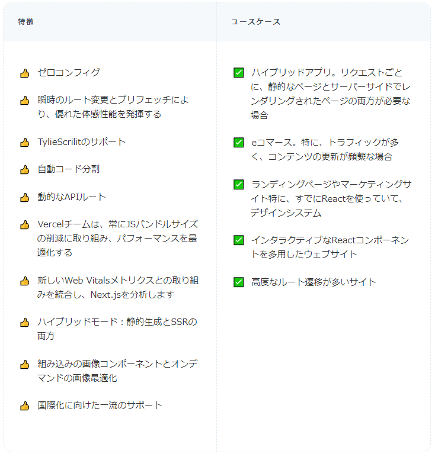This screenshot has width=435, height=457.
Task: Click green checkmark next to インタラクティブなReactコンポーネント
Action: coord(239,240)
